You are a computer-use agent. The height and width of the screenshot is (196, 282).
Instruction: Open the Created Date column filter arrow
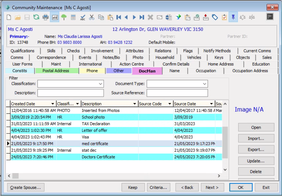click(x=53, y=104)
